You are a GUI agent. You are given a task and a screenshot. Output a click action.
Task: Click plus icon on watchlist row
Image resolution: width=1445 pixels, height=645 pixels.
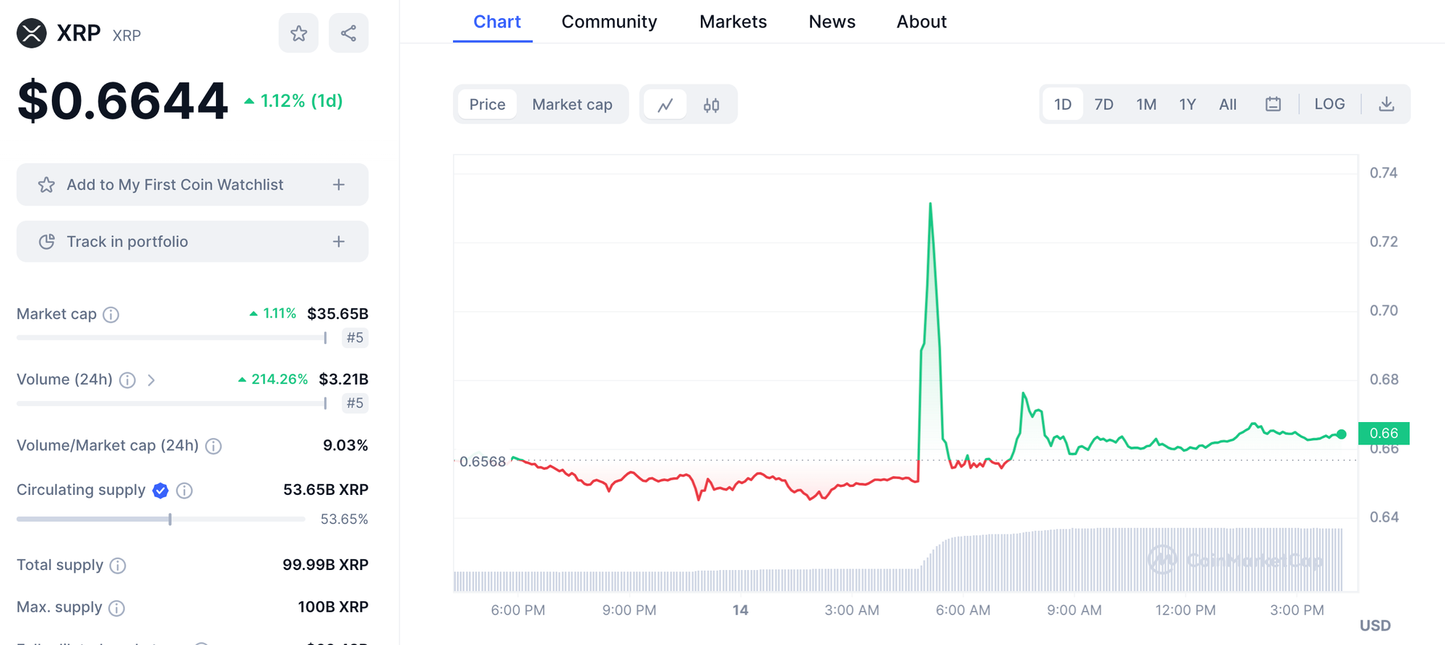(339, 185)
